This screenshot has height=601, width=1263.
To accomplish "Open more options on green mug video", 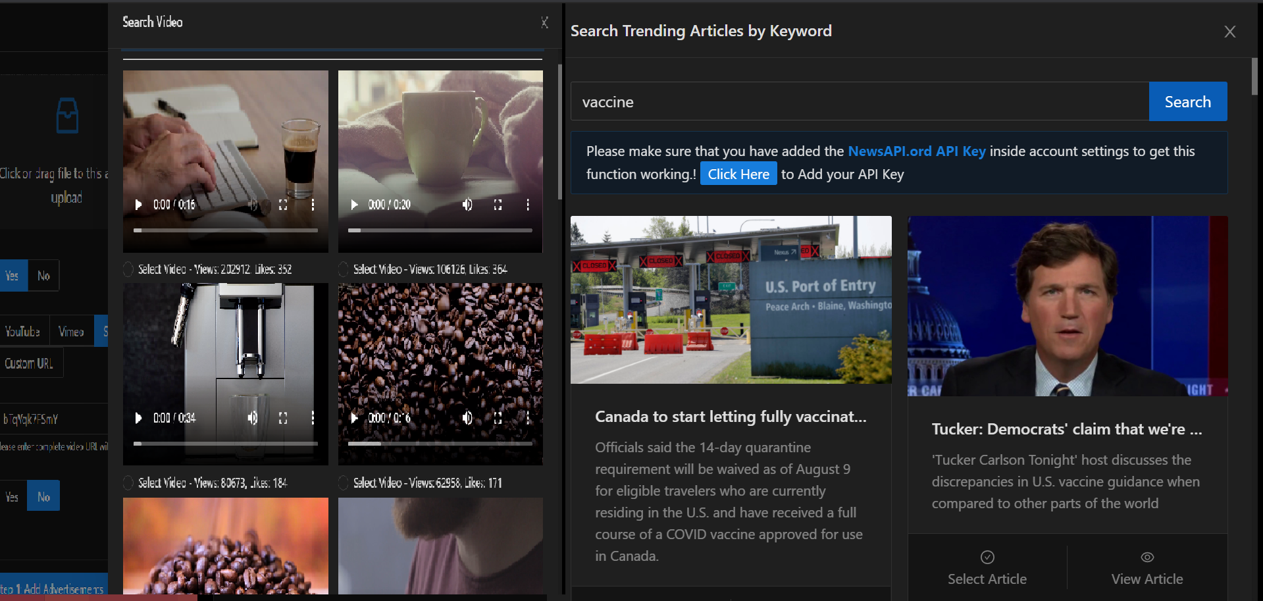I will point(528,205).
